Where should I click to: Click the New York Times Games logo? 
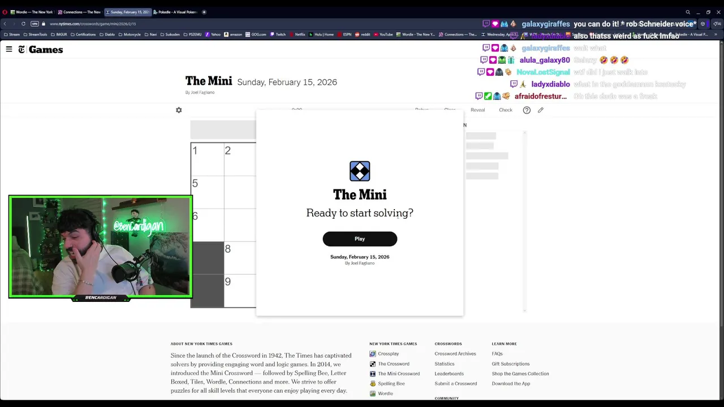pyautogui.click(x=40, y=50)
